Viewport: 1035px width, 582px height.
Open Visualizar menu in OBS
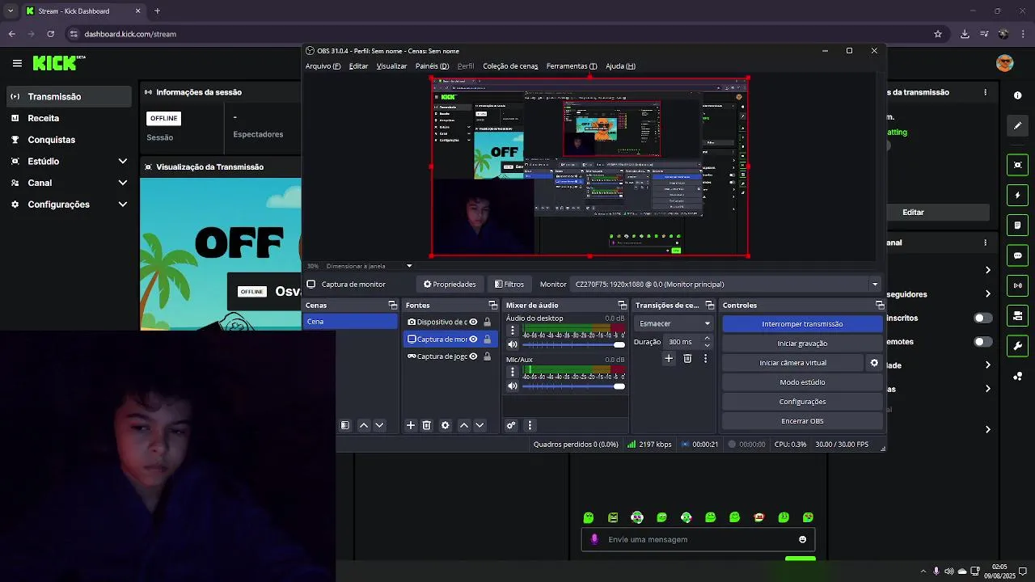tap(391, 66)
